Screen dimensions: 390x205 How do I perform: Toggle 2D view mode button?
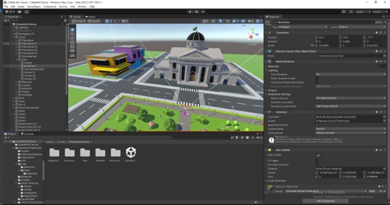(x=213, y=21)
